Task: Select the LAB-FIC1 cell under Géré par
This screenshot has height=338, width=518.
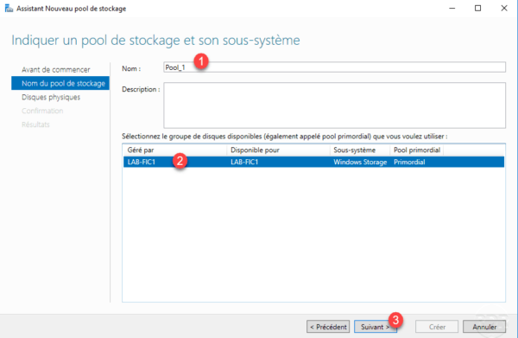Action: [142, 162]
